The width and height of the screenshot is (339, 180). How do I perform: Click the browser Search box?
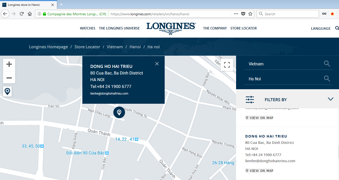288,14
